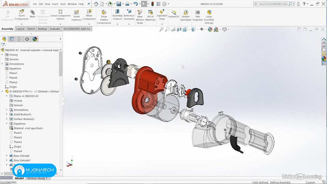Open the Insert menu

pyautogui.click(x=55, y=4)
